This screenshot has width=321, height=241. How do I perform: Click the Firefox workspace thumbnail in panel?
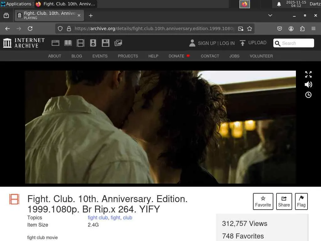pyautogui.click(x=245, y=4)
